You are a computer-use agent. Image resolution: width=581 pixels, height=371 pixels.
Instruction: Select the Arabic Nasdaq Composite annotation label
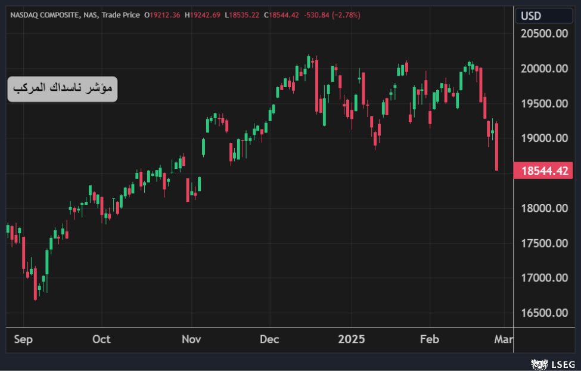63,89
